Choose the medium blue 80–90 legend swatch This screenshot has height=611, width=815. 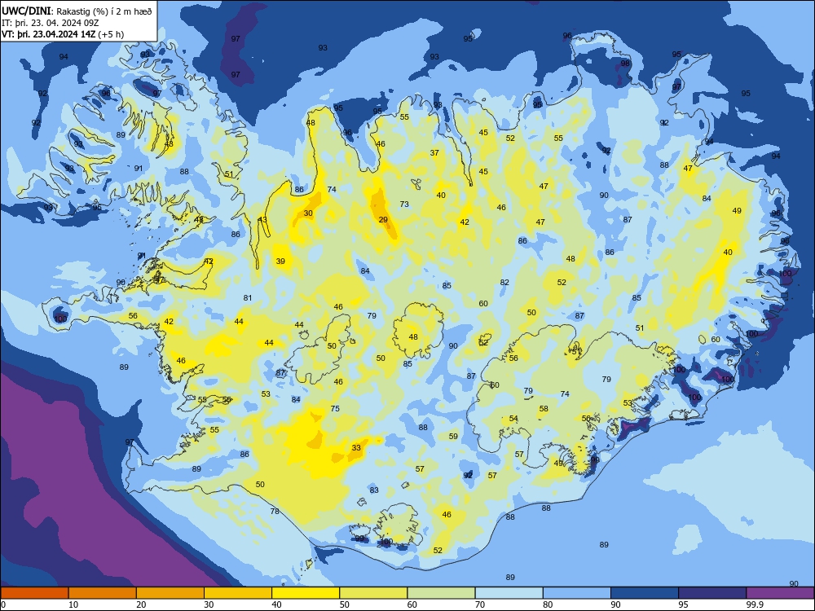(577, 593)
